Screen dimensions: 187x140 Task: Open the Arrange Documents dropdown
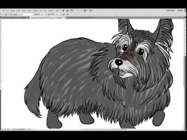tap(85, 10)
